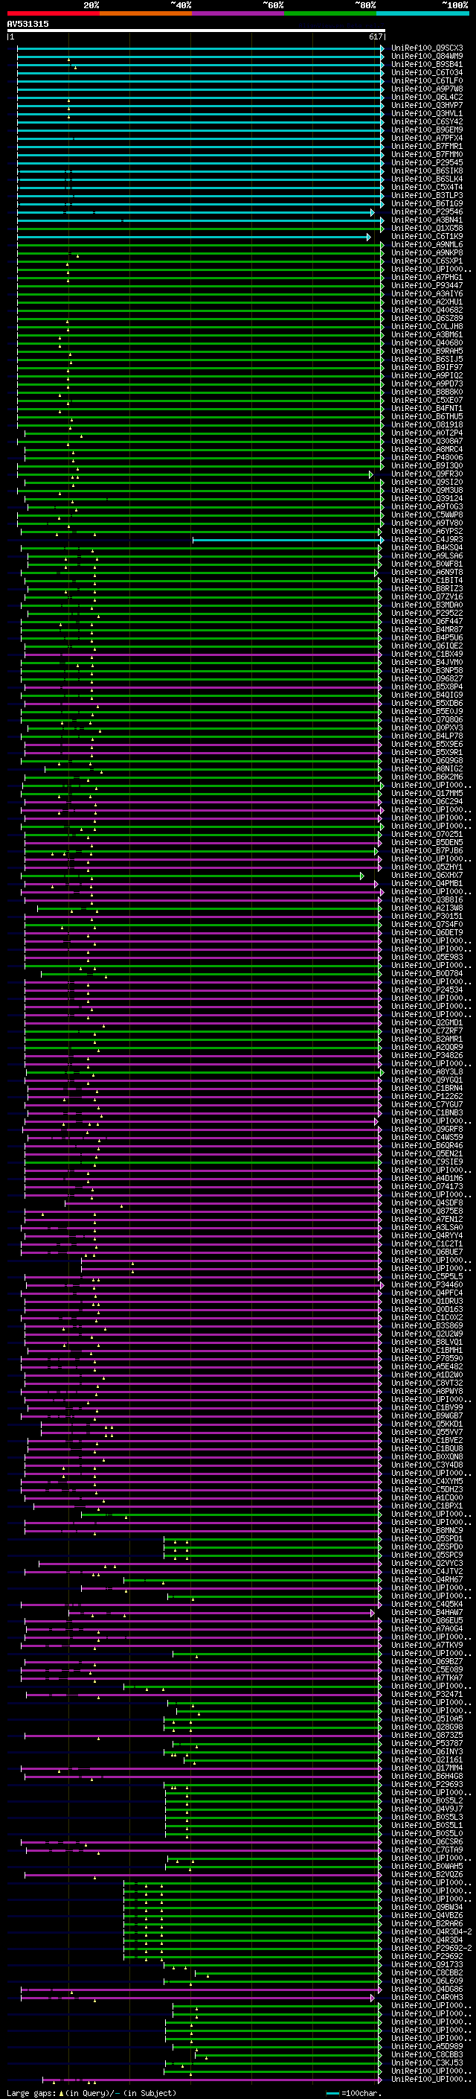Select entry UniRef100_P78590
The image size is (476, 2099).
pyautogui.click(x=427, y=1358)
